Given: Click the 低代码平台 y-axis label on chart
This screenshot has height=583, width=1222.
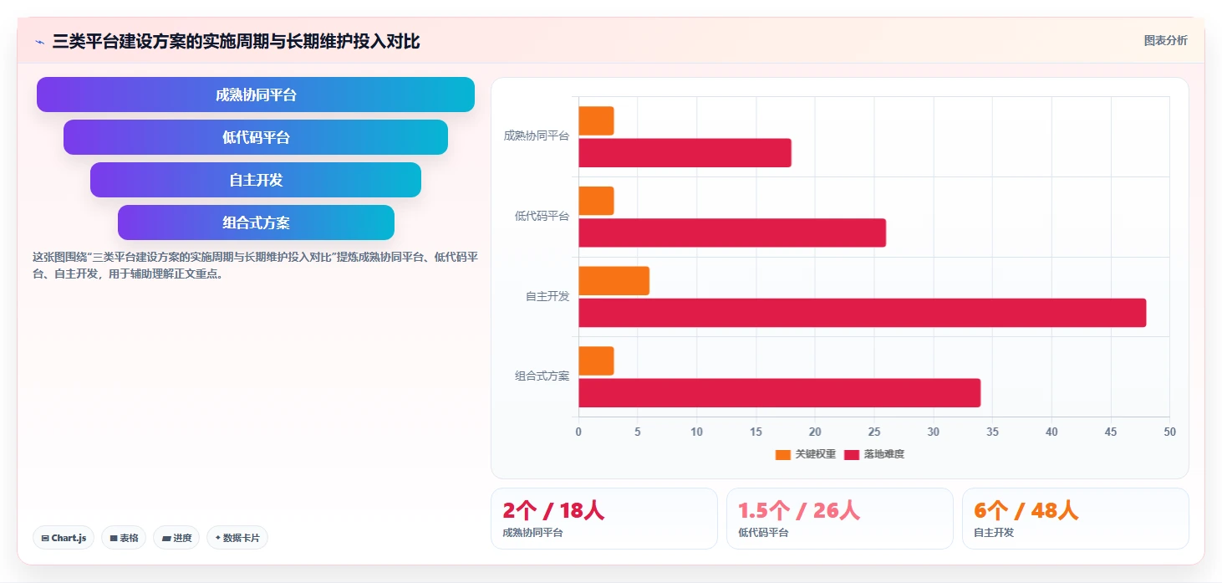Looking at the screenshot, I should pyautogui.click(x=542, y=216).
